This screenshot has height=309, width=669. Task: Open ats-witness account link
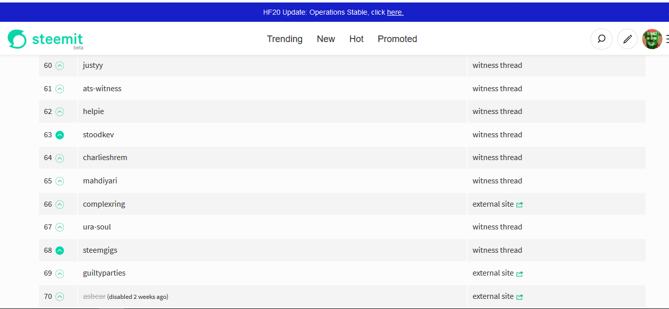click(x=102, y=89)
